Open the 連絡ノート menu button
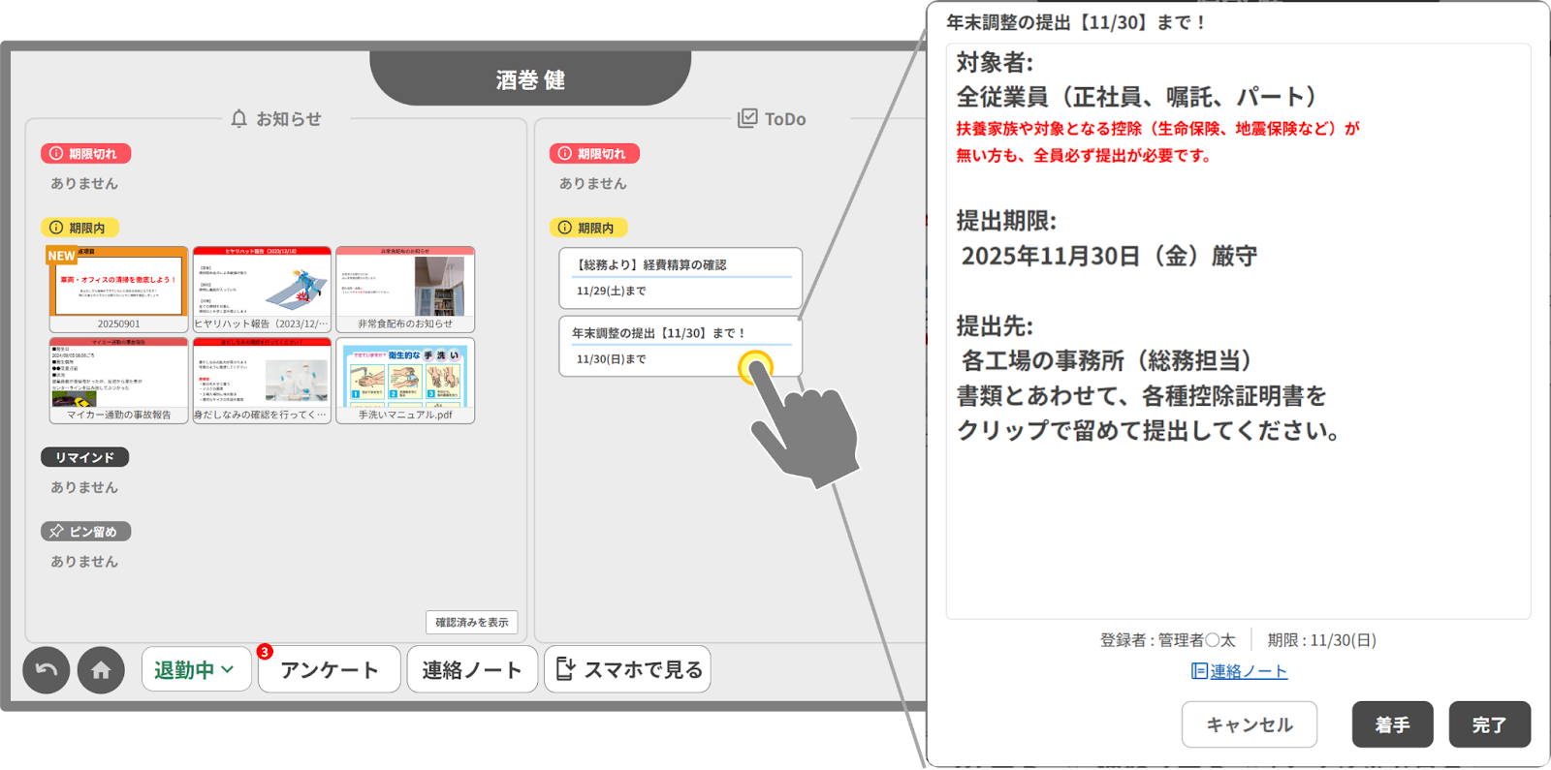Screen dimensions: 1551x770 coord(472,670)
